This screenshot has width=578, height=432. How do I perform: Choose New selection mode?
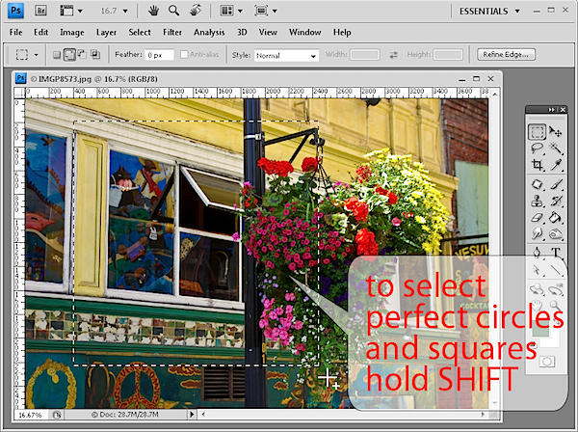(57, 55)
